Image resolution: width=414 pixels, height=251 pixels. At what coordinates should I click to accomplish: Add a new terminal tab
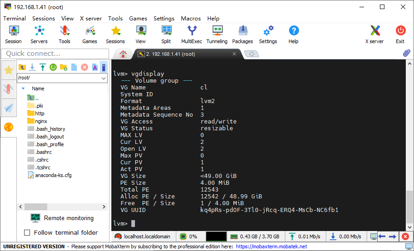252,54
